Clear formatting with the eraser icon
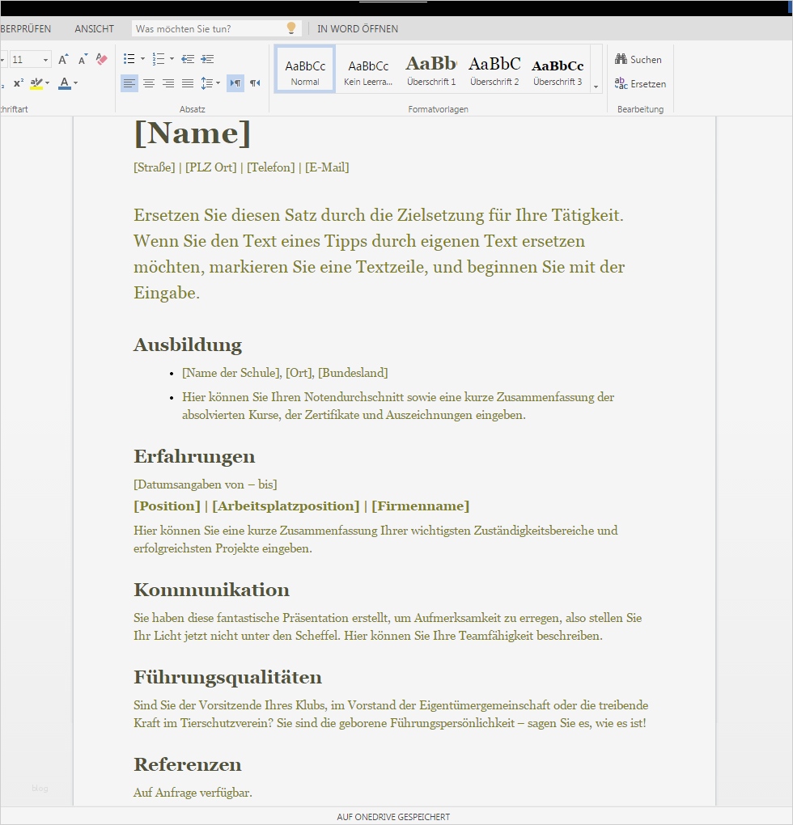Viewport: 793px width, 825px height. coord(102,60)
